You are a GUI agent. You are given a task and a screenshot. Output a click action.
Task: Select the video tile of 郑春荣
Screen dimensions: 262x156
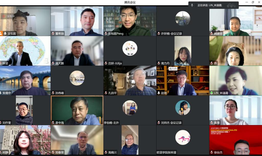77,140
